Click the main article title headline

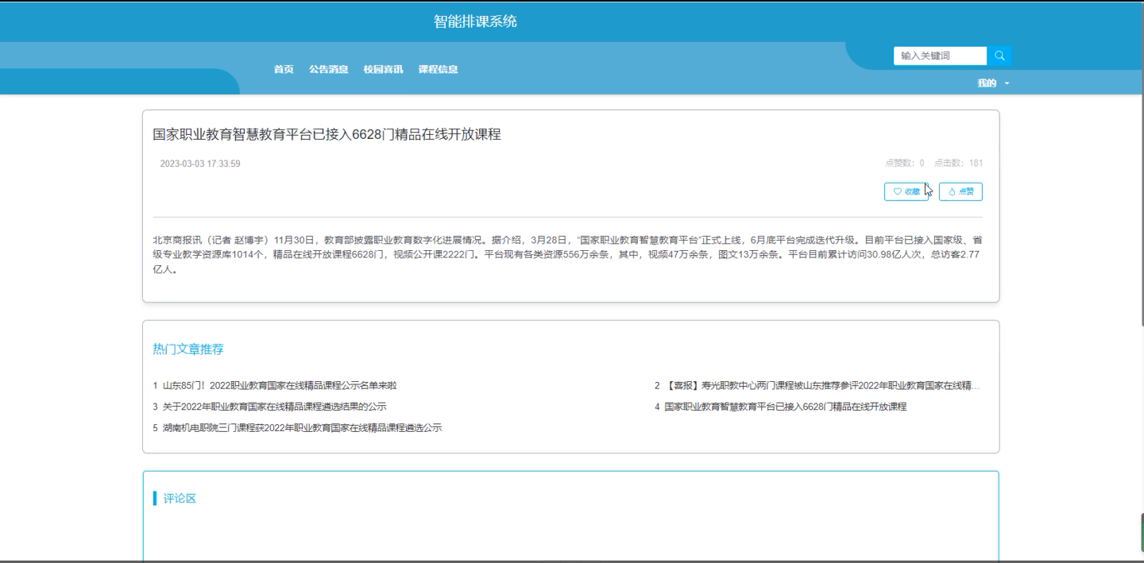327,133
